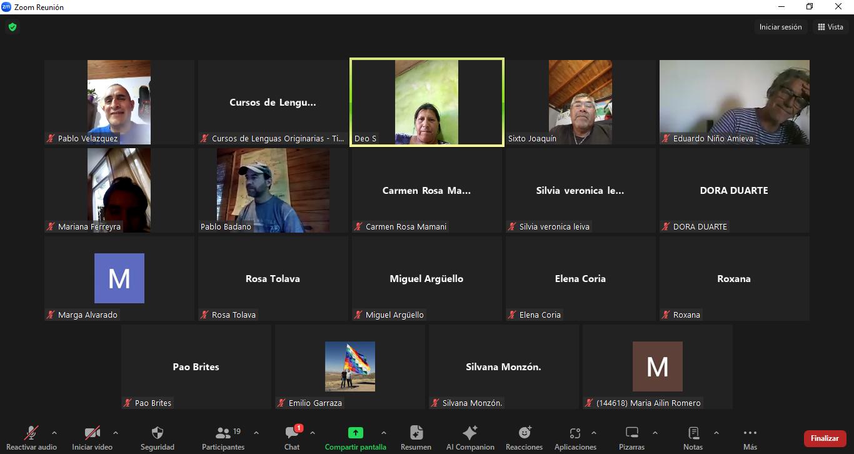The width and height of the screenshot is (854, 454).
Task: Click the red Finalizar button
Action: point(825,438)
